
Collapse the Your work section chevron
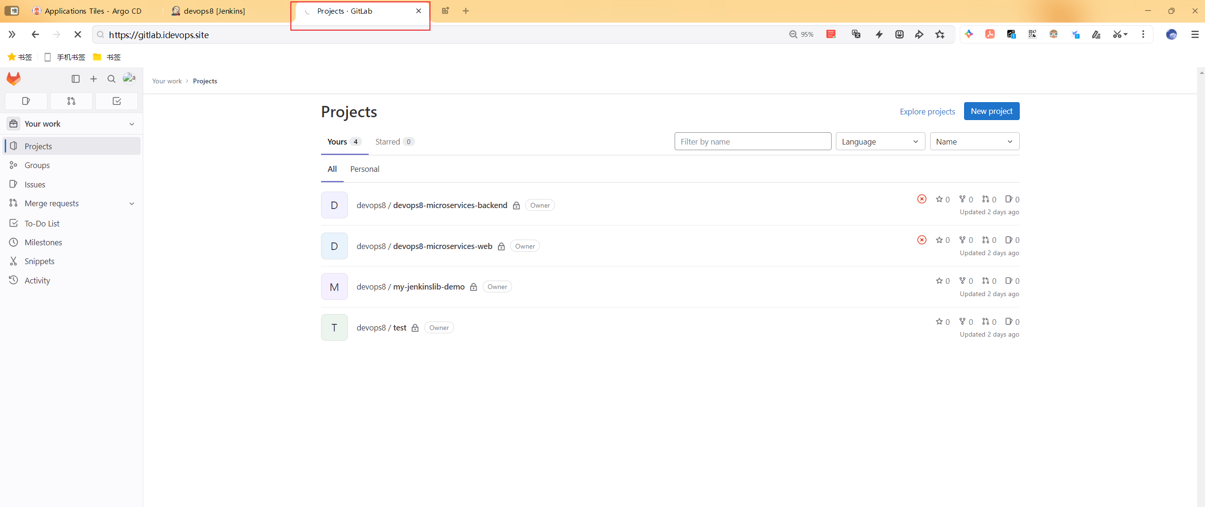pyautogui.click(x=132, y=124)
